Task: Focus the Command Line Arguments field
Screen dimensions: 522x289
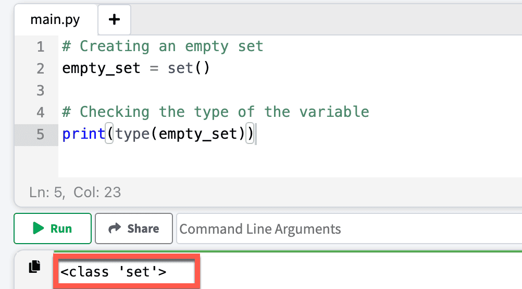Action: point(349,228)
